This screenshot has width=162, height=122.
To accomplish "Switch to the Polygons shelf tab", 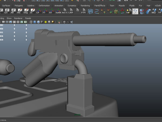I will [x=19, y=6].
